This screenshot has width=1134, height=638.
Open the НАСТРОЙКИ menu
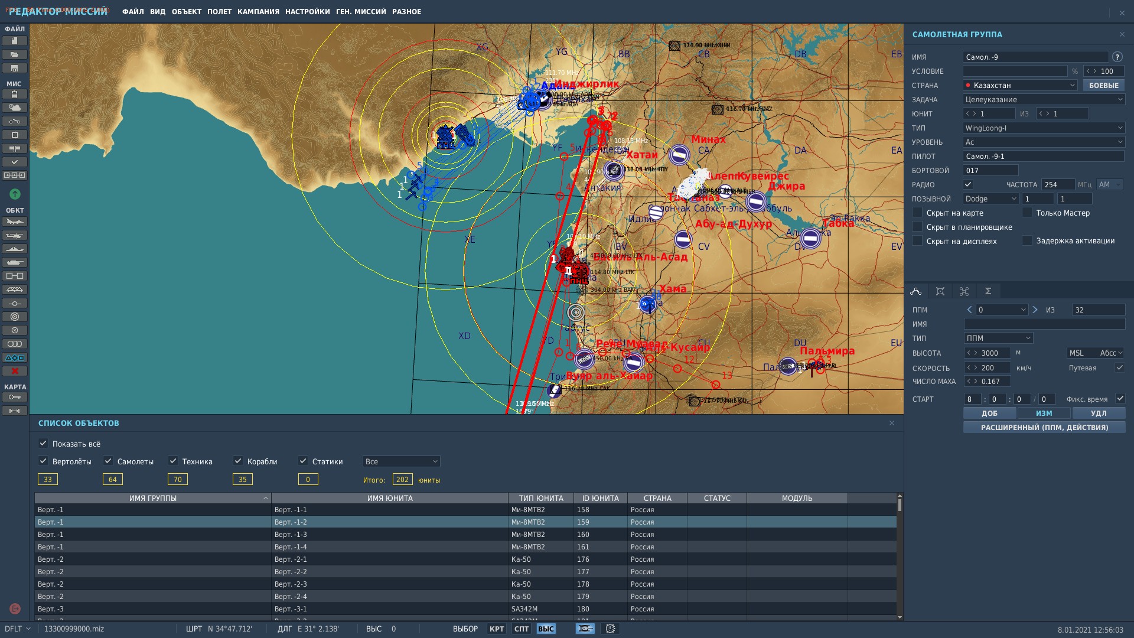click(307, 12)
